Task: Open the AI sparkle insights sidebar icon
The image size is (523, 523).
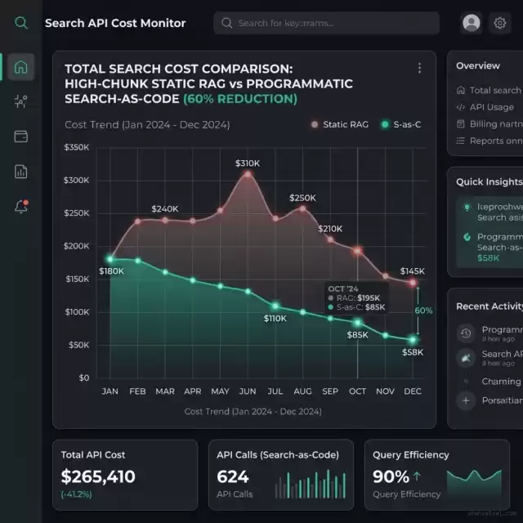Action: point(20,101)
